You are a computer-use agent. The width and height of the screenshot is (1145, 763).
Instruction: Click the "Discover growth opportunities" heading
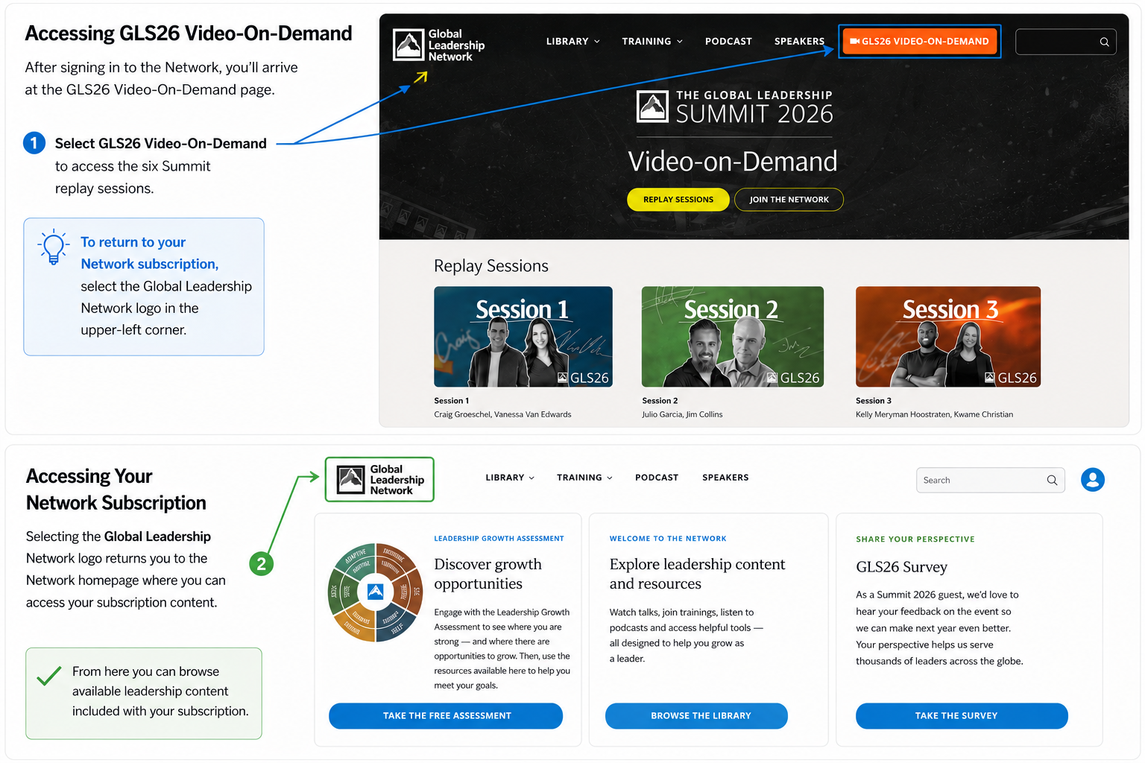coord(488,574)
